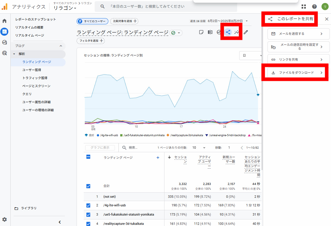Collapse the ブログ section

point(61,46)
